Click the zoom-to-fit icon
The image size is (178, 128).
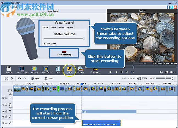pyautogui.click(x=173, y=79)
